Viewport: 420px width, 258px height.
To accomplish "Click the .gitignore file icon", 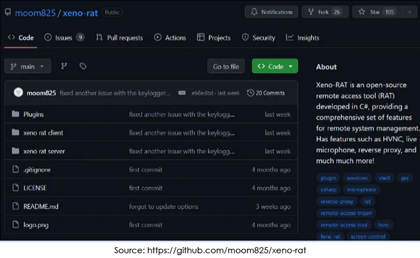I will pyautogui.click(x=16, y=169).
